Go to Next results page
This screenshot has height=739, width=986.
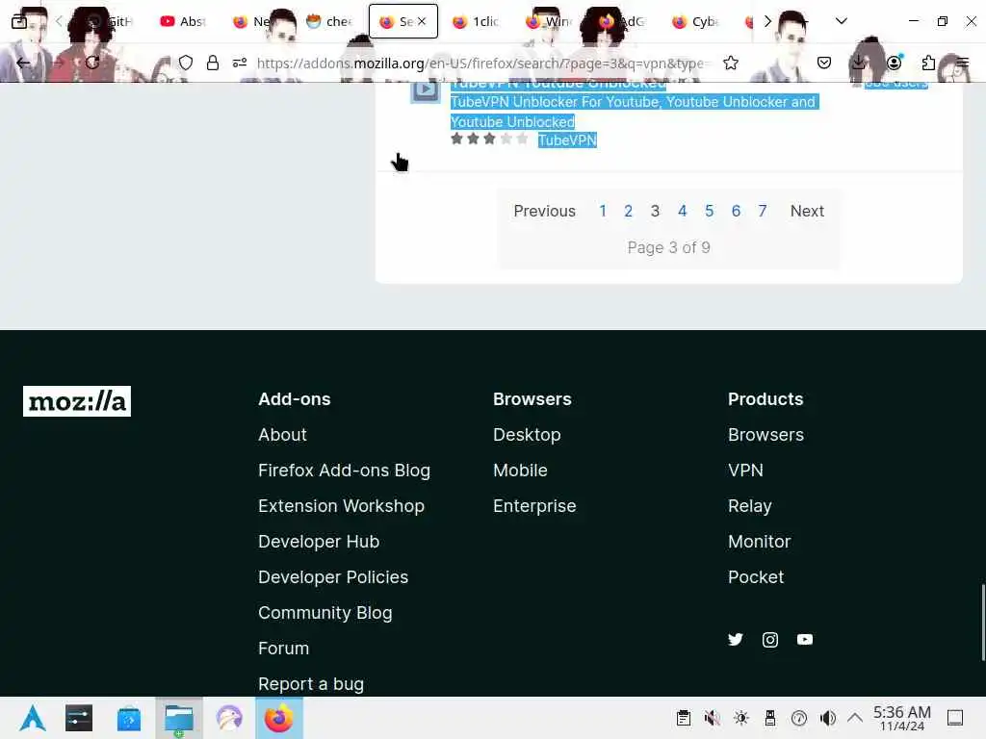pyautogui.click(x=807, y=211)
